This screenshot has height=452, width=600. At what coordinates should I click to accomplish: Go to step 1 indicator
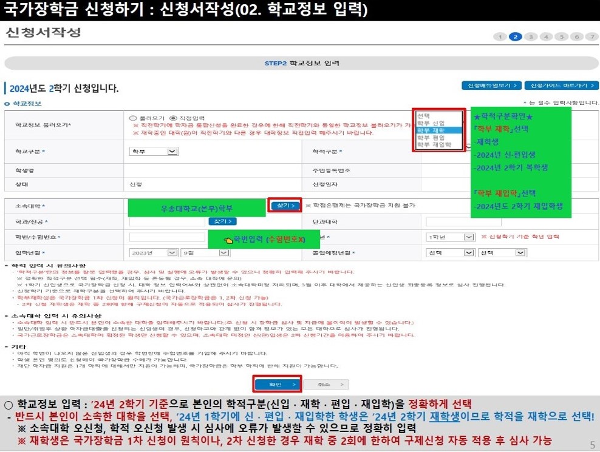click(500, 37)
